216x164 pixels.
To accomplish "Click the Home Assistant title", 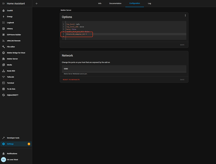I will 16,4.
